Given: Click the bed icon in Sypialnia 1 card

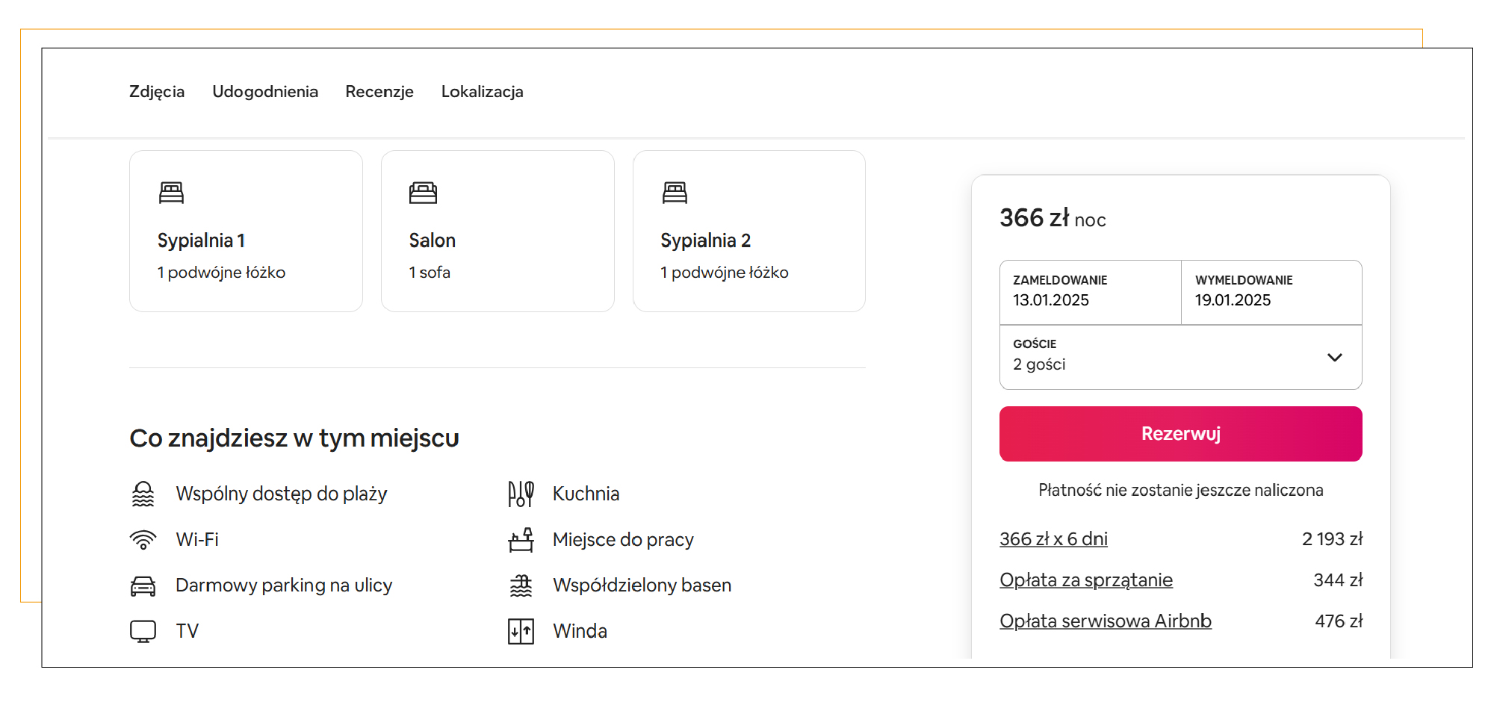Looking at the screenshot, I should pos(171,193).
